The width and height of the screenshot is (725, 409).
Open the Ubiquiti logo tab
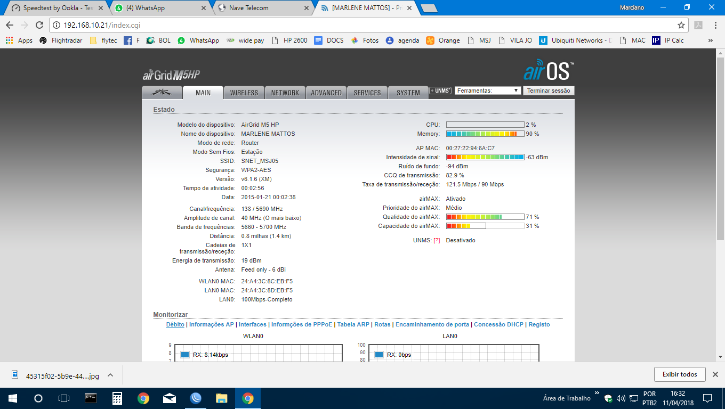[x=162, y=92]
